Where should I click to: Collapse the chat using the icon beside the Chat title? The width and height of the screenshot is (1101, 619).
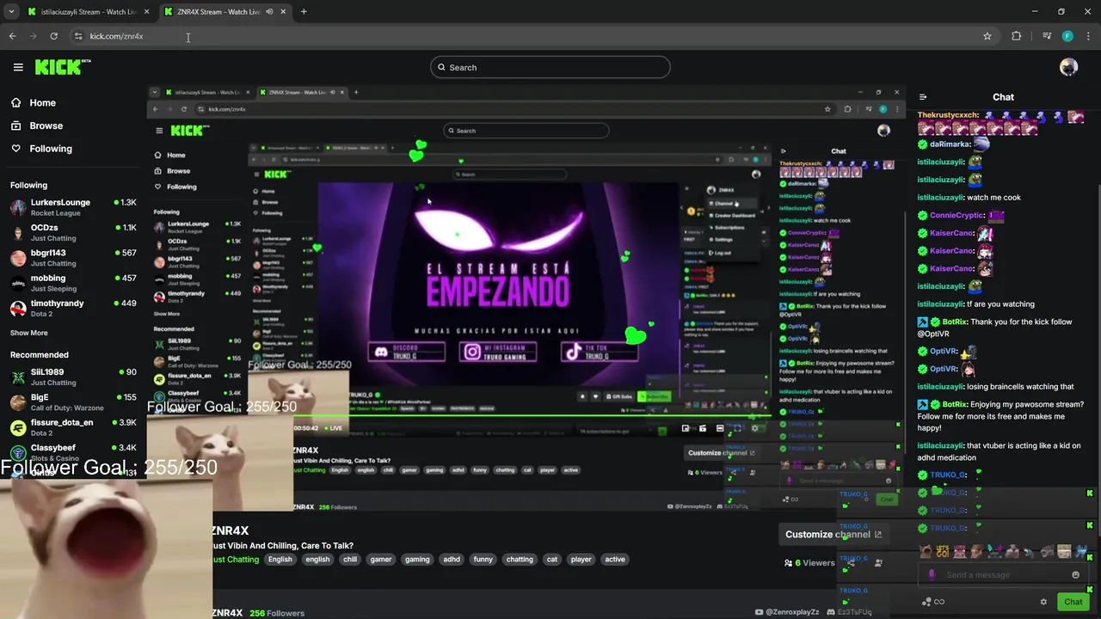pyautogui.click(x=923, y=97)
